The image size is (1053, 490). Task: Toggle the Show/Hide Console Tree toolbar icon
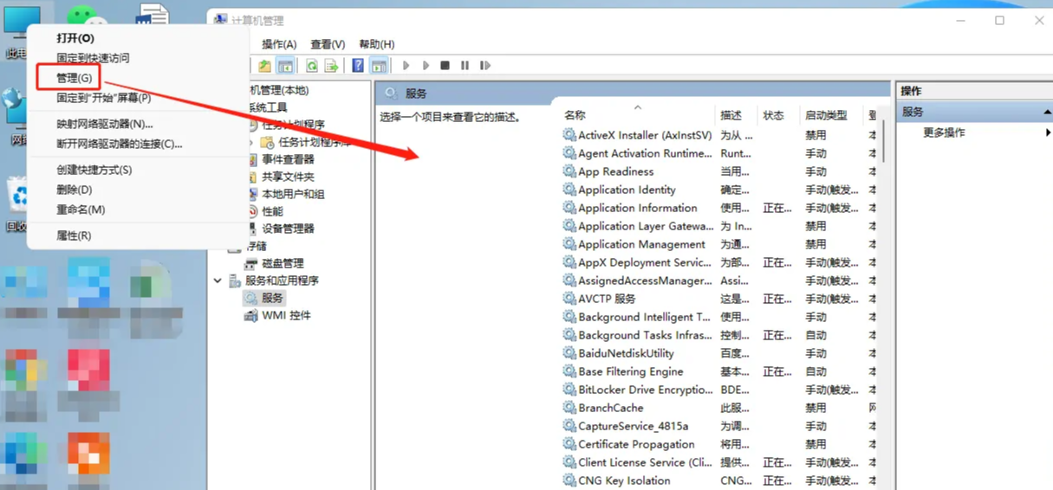click(x=285, y=66)
